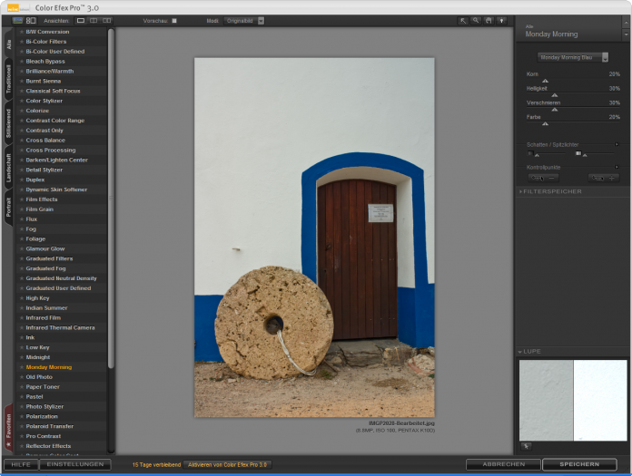Switch to the Favoriten tab
Viewport: 632px width, 476px height.
pos(9,428)
